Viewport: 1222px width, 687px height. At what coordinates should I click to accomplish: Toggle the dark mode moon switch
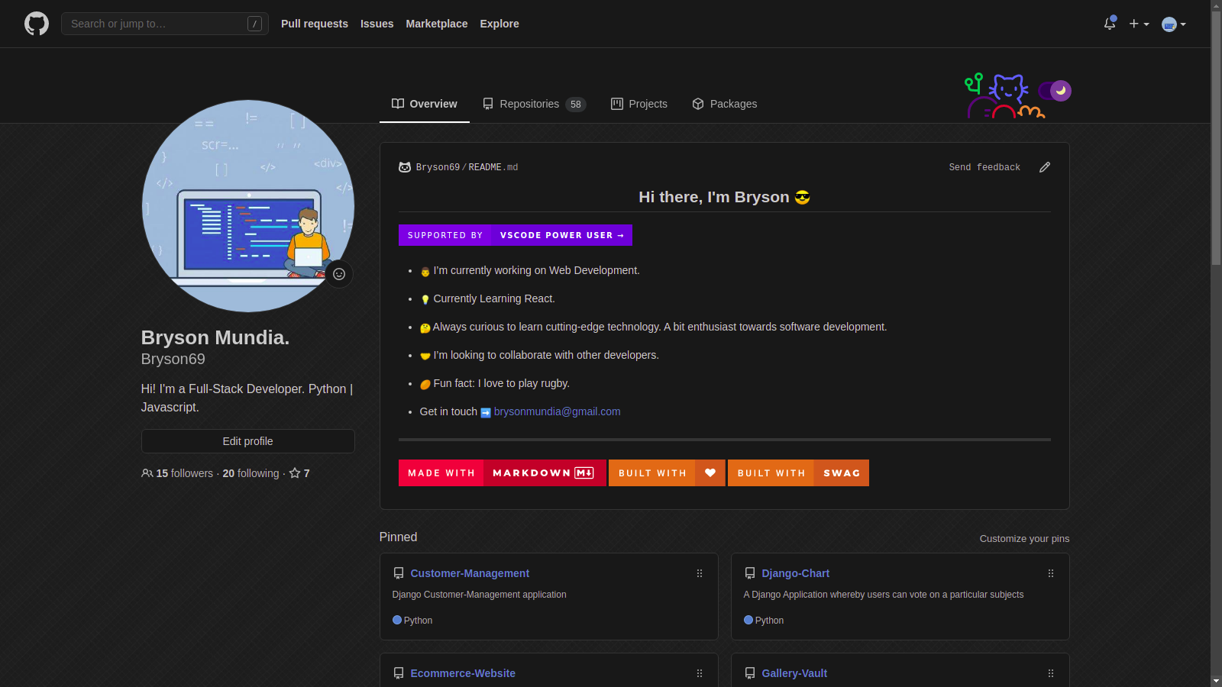(x=1055, y=91)
